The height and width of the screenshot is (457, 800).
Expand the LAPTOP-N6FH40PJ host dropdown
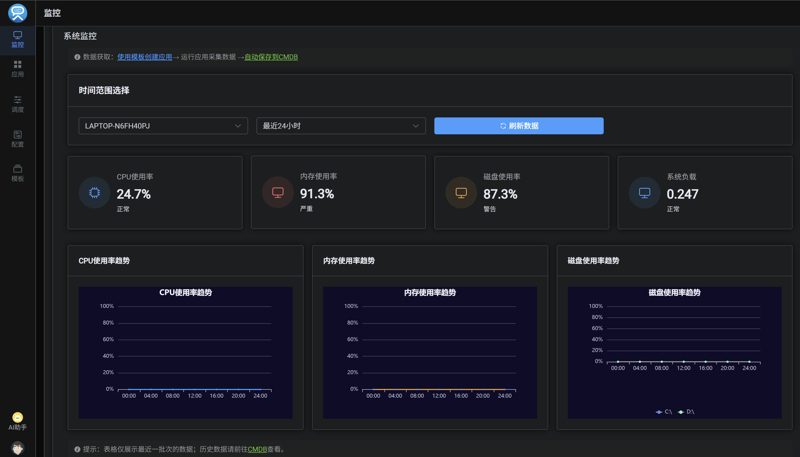coord(163,126)
